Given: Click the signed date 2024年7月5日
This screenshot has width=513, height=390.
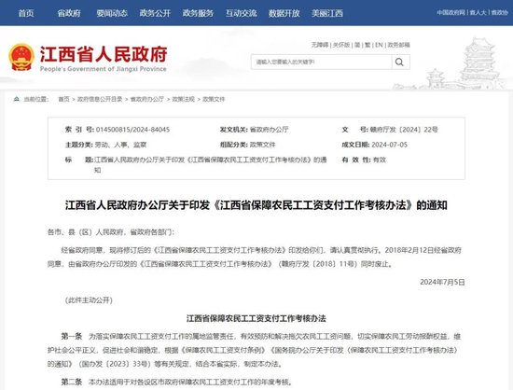Looking at the screenshot, I should click(x=442, y=282).
